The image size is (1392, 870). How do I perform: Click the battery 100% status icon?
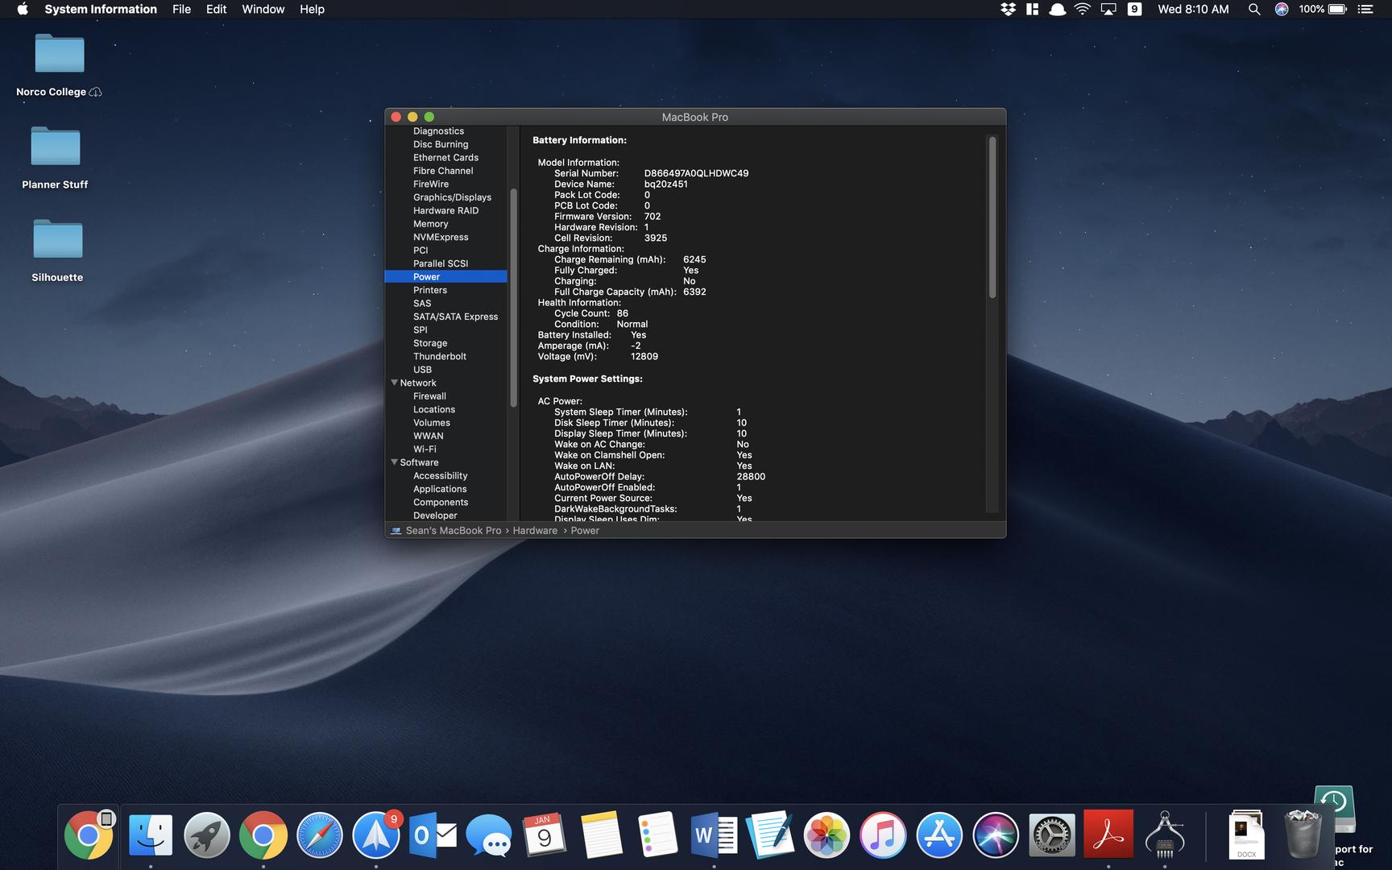(1323, 9)
